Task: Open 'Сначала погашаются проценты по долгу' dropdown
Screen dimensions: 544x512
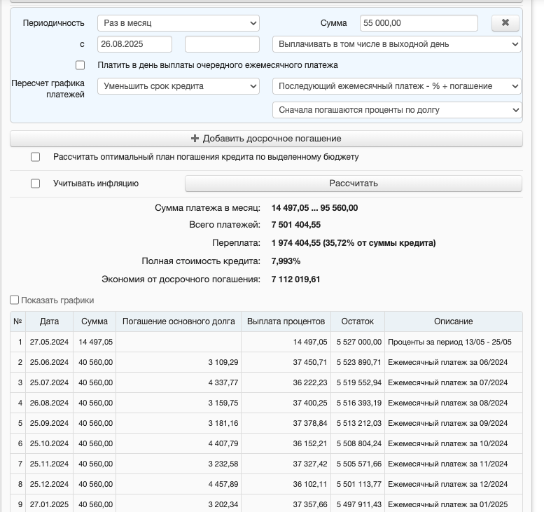Action: [x=397, y=110]
